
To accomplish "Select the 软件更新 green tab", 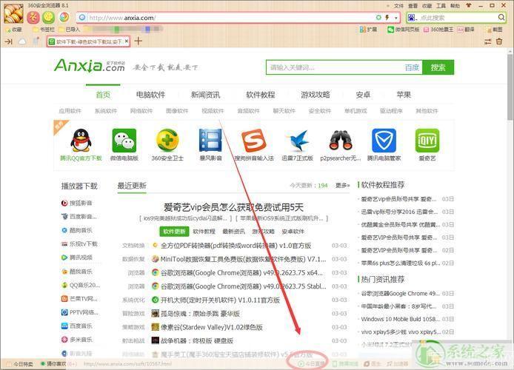I will [x=174, y=232].
